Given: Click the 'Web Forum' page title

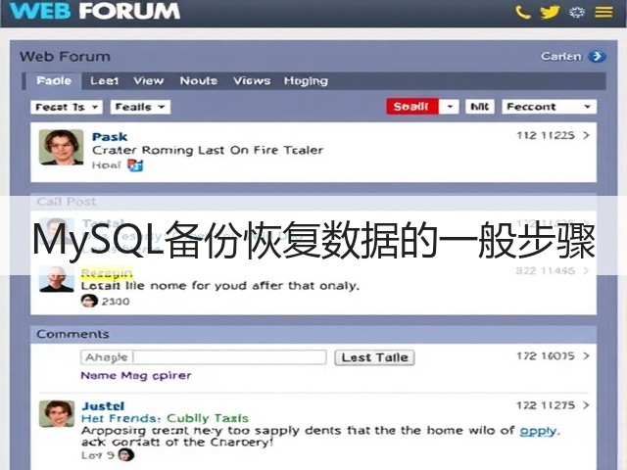Looking at the screenshot, I should pos(65,57).
